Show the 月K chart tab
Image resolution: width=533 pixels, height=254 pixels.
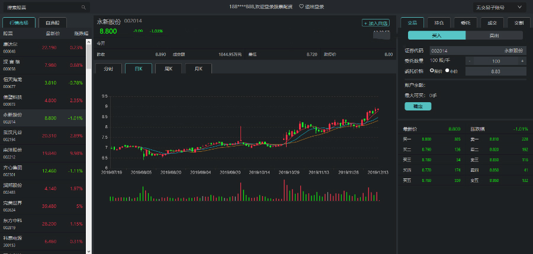(198, 69)
